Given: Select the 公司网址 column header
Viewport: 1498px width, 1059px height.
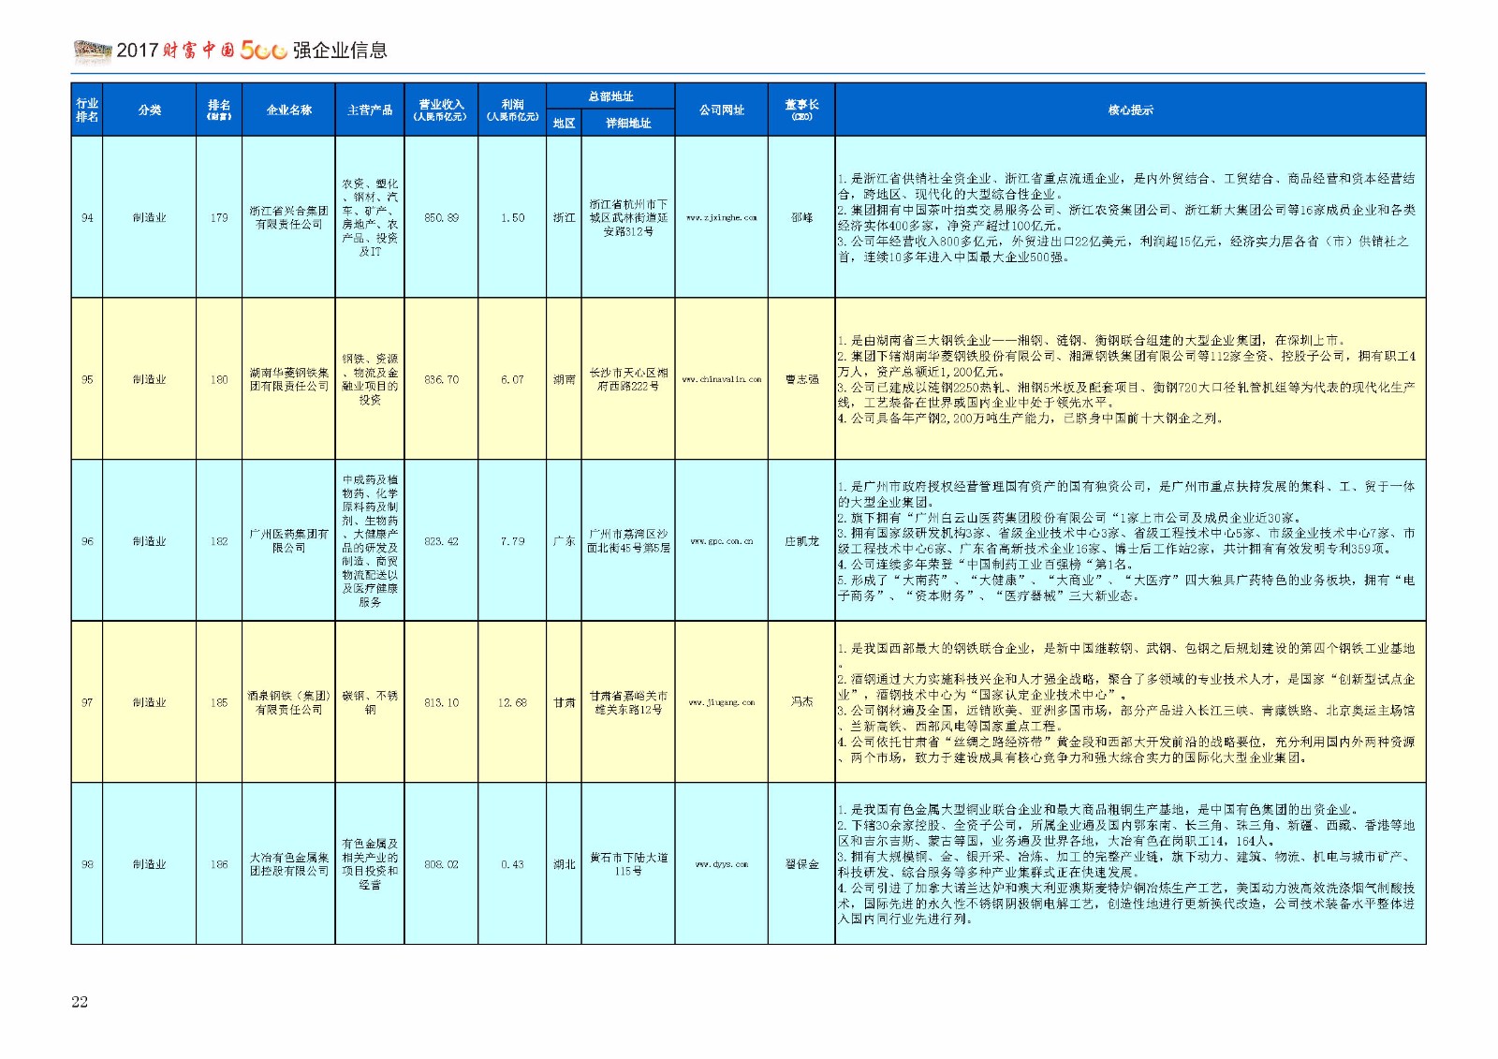Looking at the screenshot, I should [721, 110].
